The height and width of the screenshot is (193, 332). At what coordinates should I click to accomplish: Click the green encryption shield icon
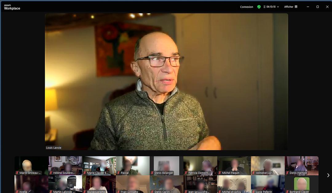pyautogui.click(x=259, y=7)
